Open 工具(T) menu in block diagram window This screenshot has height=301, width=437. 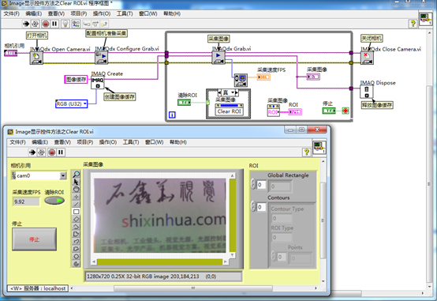tap(125, 13)
